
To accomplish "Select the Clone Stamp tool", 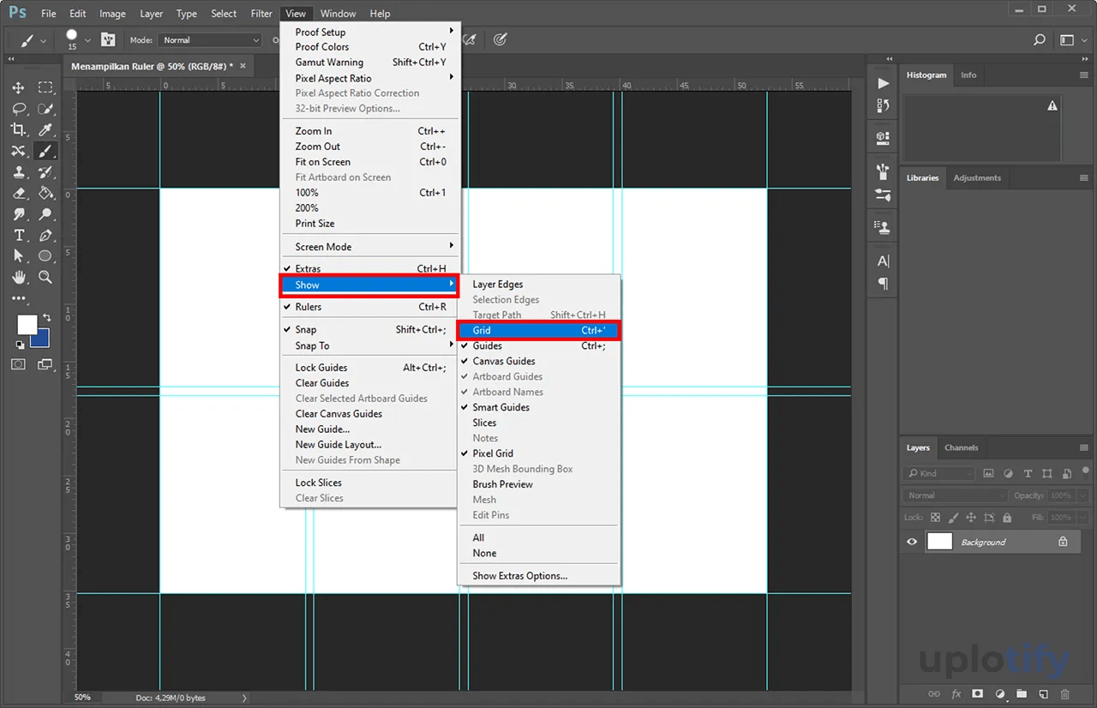I will coord(19,172).
